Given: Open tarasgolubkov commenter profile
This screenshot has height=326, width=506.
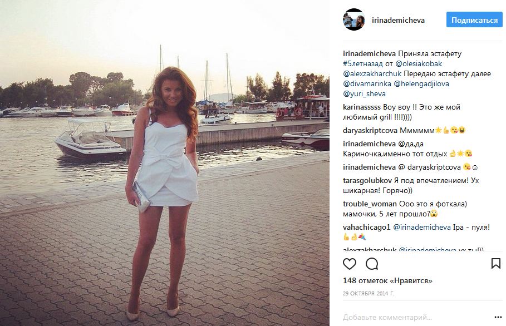Looking at the screenshot, I should 367,180.
